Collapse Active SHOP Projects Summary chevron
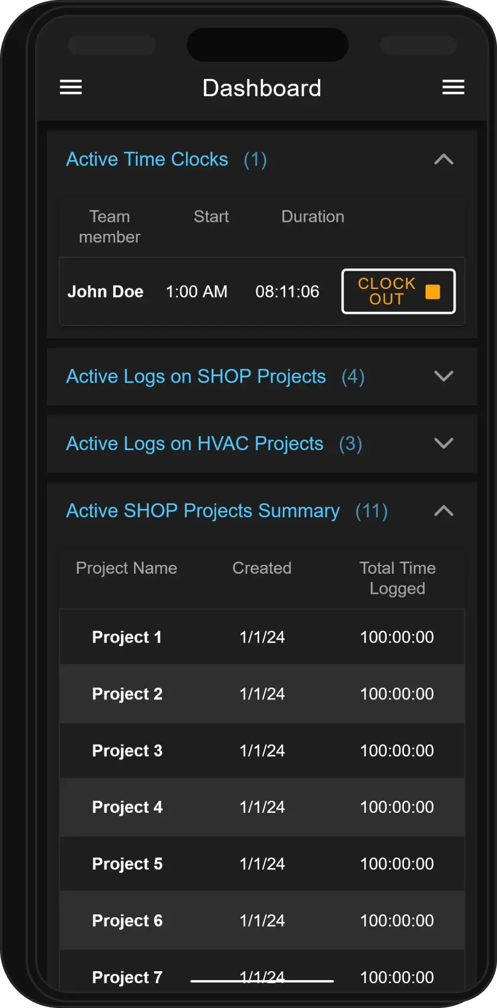Screen dimensions: 497x1008 (x=444, y=511)
